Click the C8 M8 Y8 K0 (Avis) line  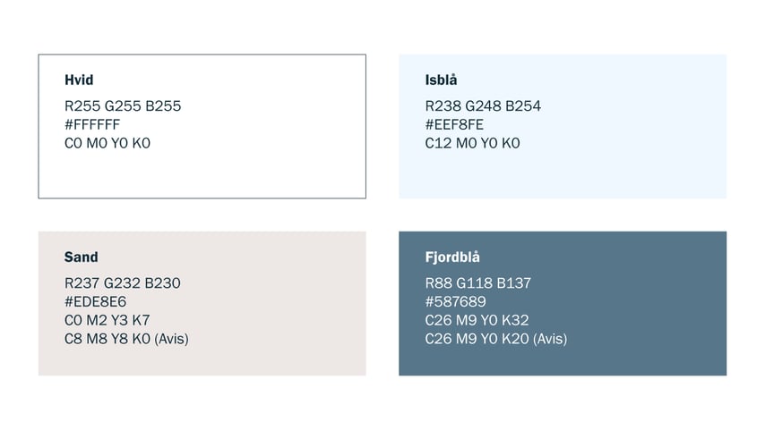pyautogui.click(x=127, y=339)
